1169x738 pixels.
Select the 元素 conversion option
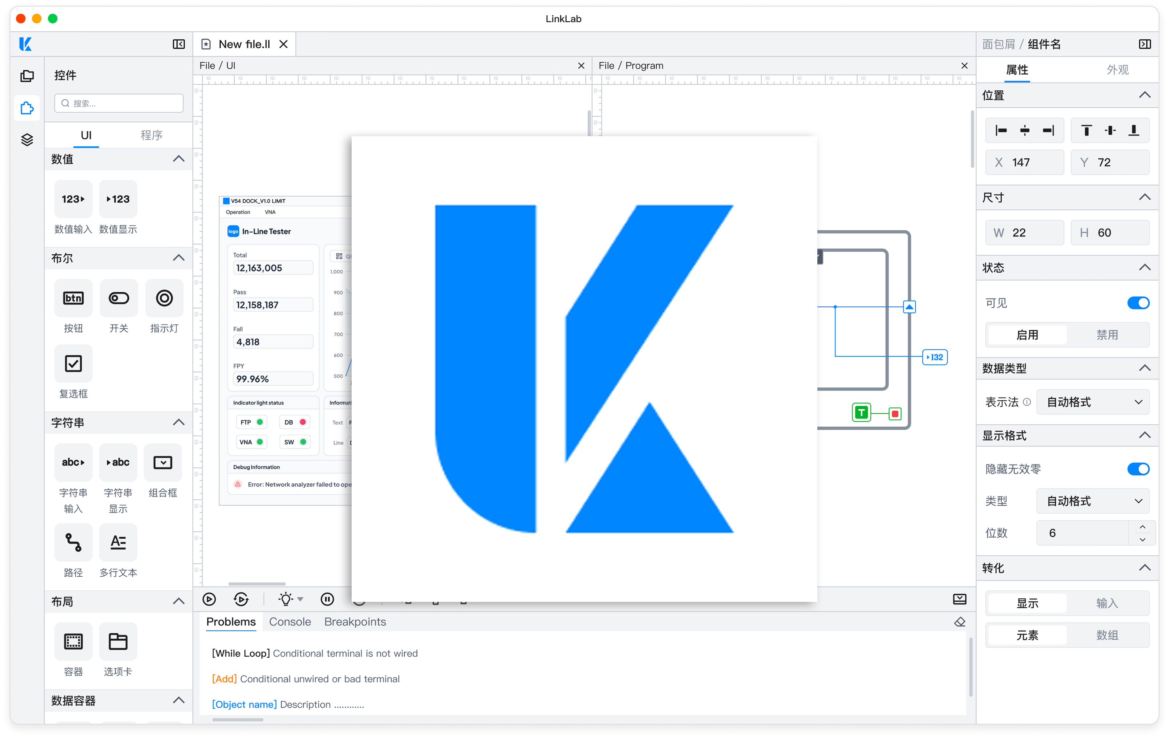coord(1027,635)
